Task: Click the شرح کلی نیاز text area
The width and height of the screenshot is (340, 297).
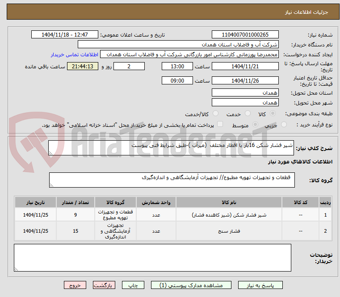Action: click(x=171, y=148)
